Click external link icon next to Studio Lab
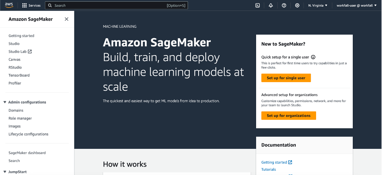This screenshot has width=382, height=175. [30, 51]
